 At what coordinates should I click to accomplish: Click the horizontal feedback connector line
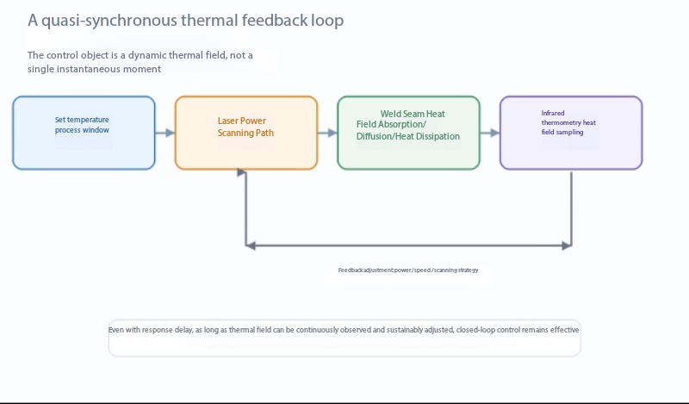408,246
